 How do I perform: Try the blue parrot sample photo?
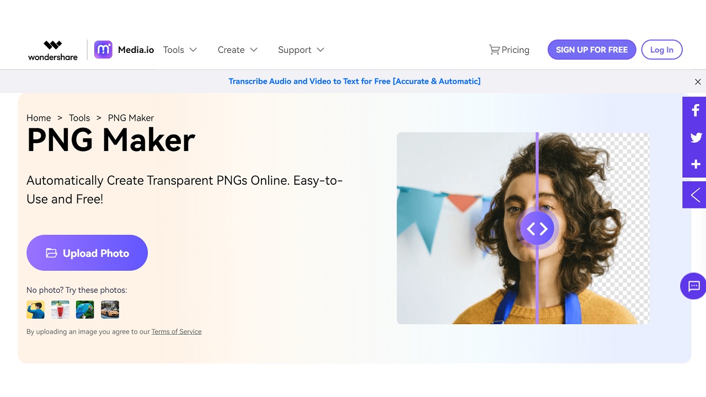click(x=85, y=309)
